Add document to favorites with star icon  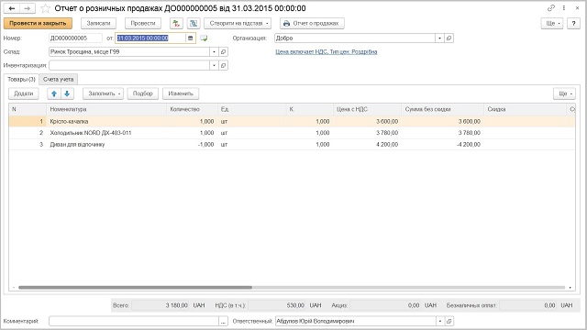point(45,8)
